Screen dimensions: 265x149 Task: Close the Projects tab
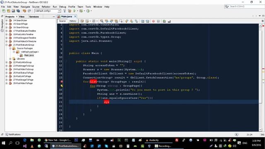[17, 17]
